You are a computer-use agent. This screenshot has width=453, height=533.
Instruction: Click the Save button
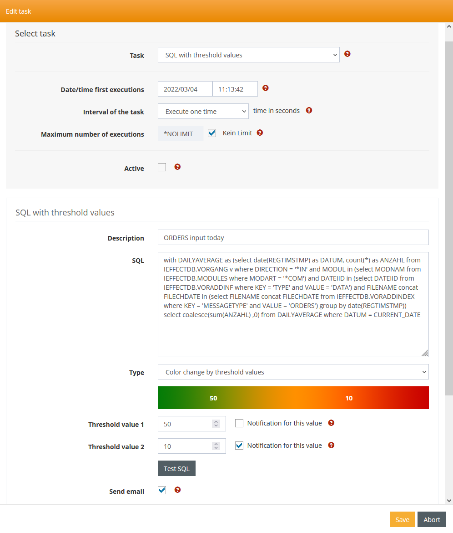click(402, 520)
